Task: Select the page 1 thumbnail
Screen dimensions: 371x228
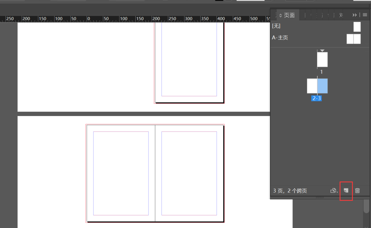Action: [x=322, y=59]
